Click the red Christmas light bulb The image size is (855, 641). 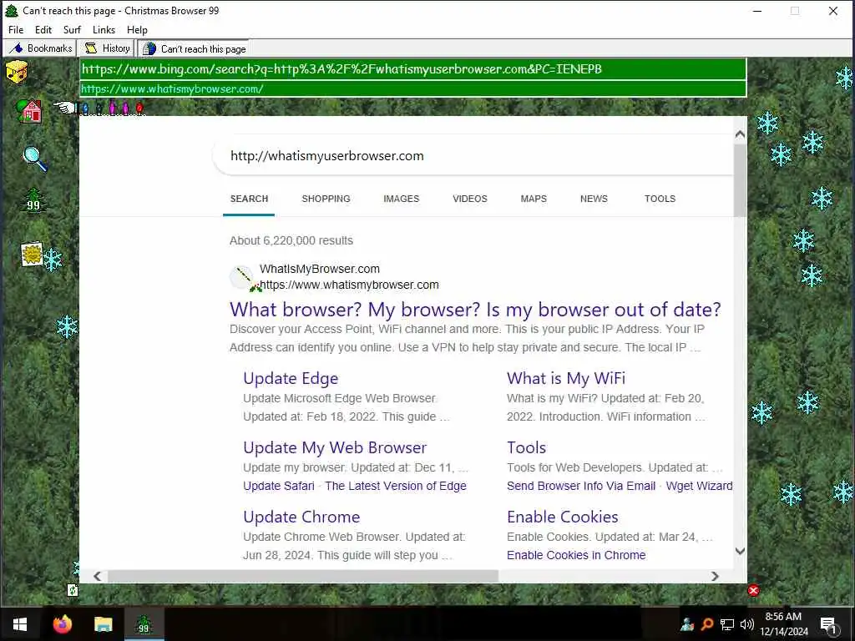139,109
